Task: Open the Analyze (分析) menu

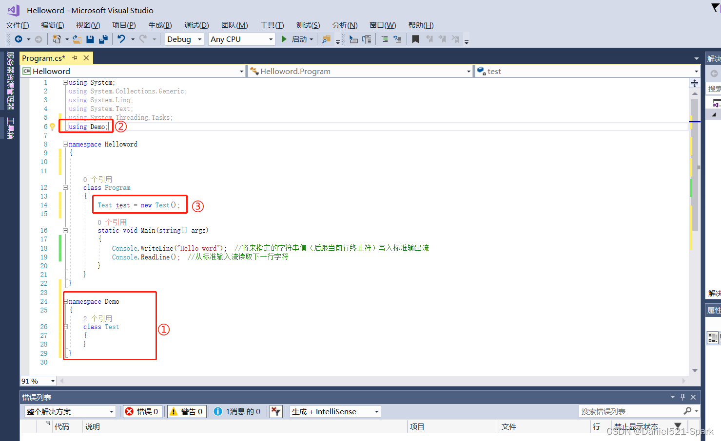Action: click(345, 25)
